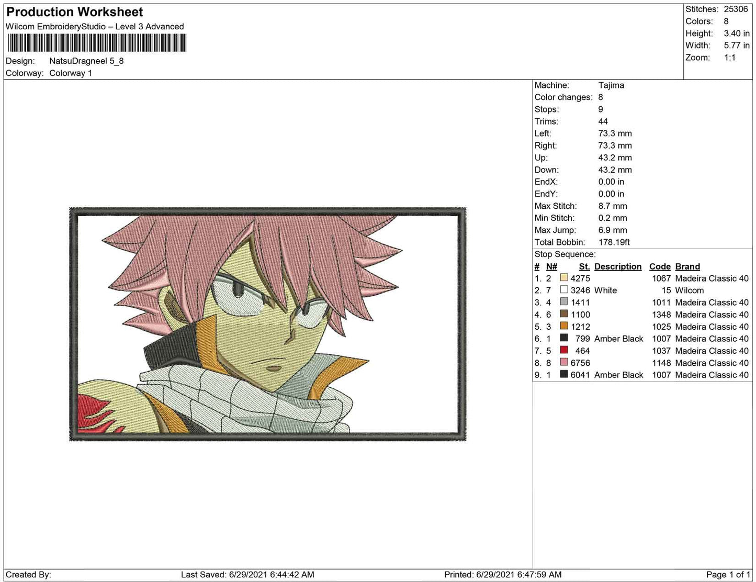Click the "Production Worksheet" title
756x582 pixels.
(x=75, y=12)
